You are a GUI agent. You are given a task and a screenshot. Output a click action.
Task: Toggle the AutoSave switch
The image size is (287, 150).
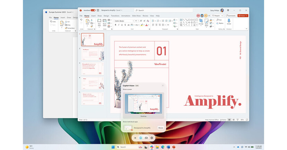(x=93, y=10)
